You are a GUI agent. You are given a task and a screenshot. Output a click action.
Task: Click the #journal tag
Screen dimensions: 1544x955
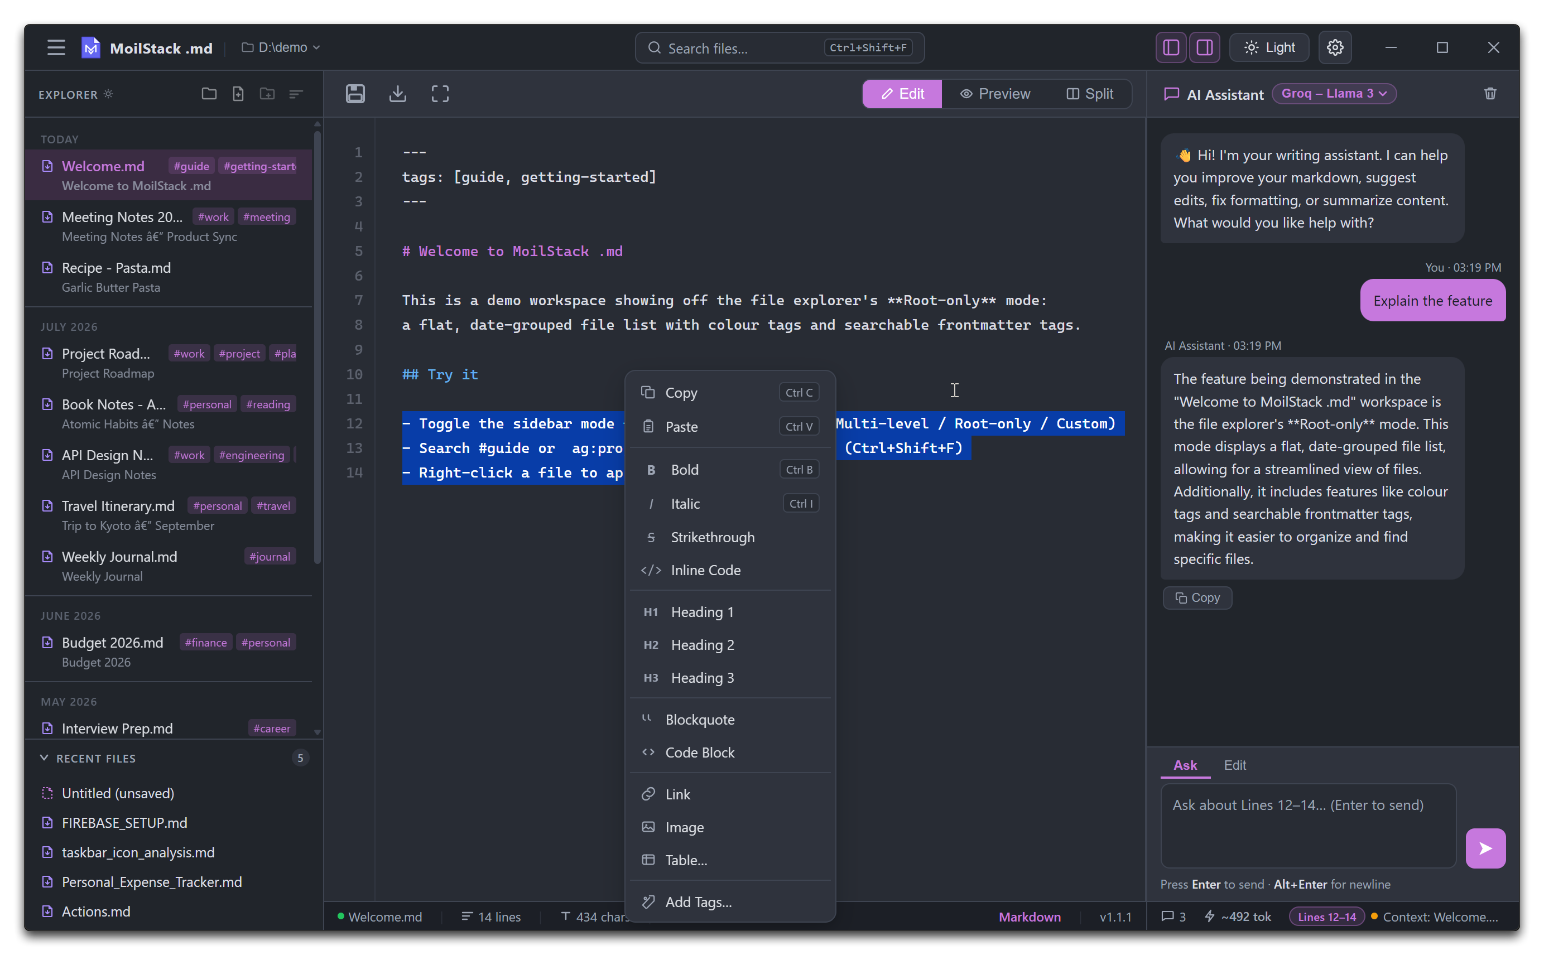pyautogui.click(x=270, y=557)
